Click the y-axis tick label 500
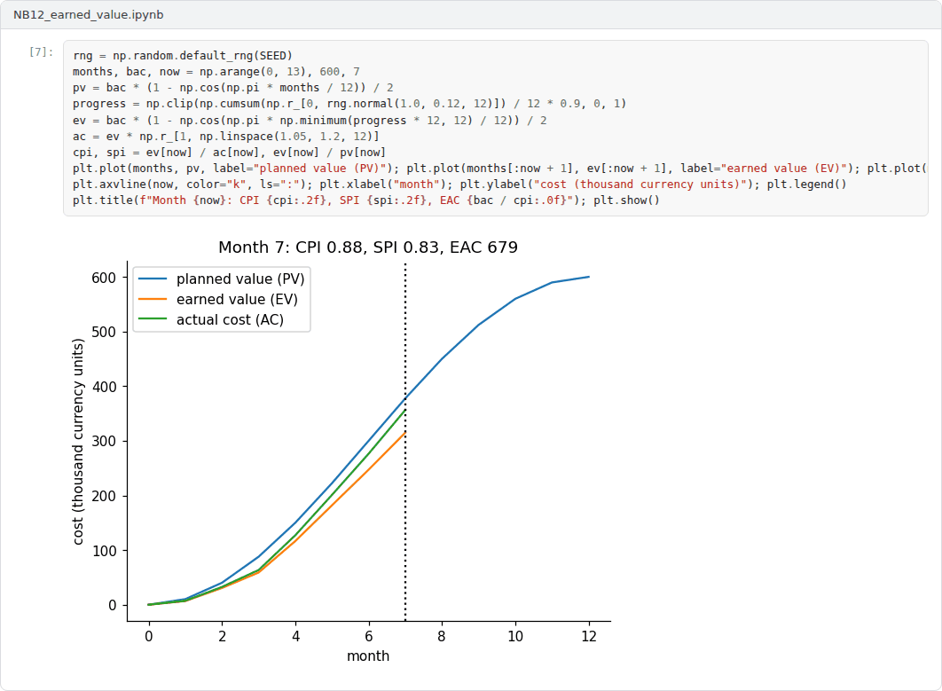942x691 pixels. 104,333
